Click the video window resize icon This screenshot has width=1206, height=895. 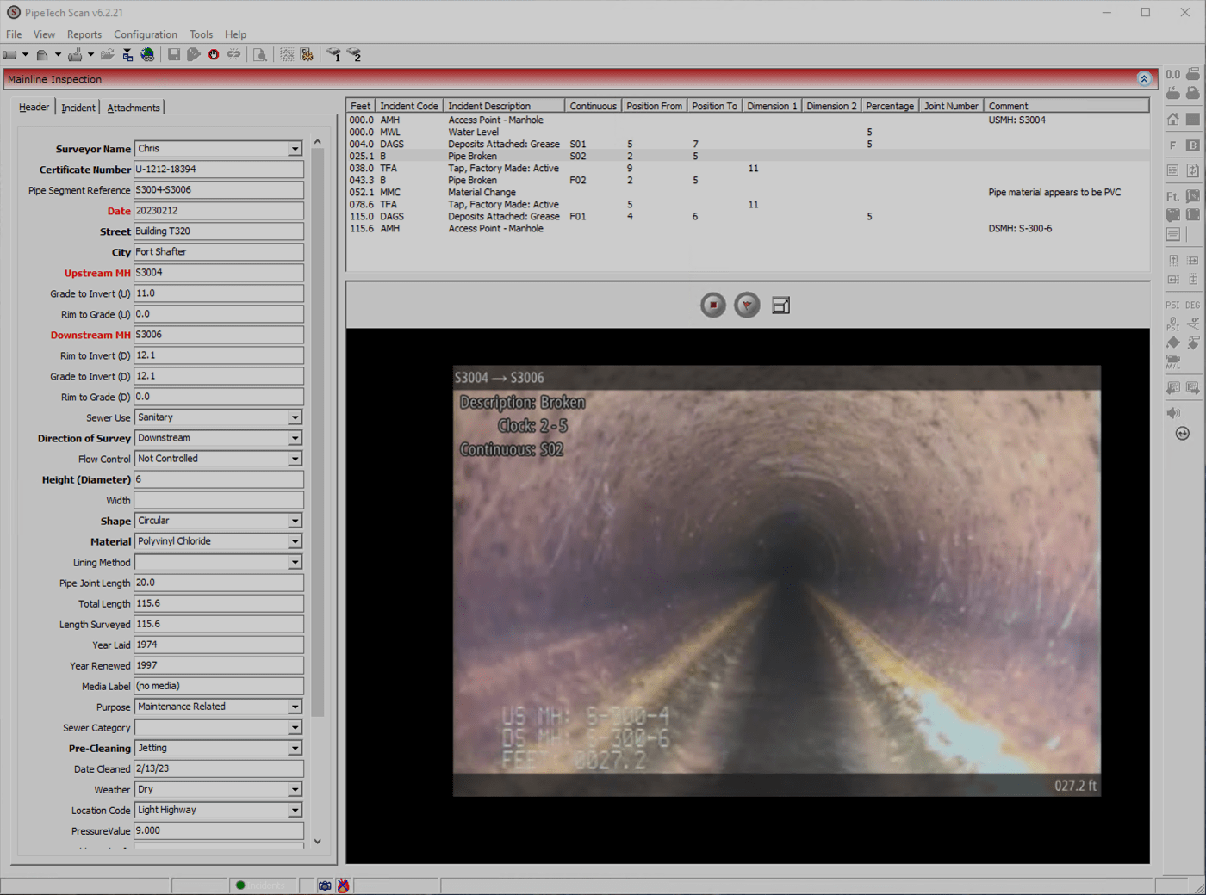pos(781,306)
